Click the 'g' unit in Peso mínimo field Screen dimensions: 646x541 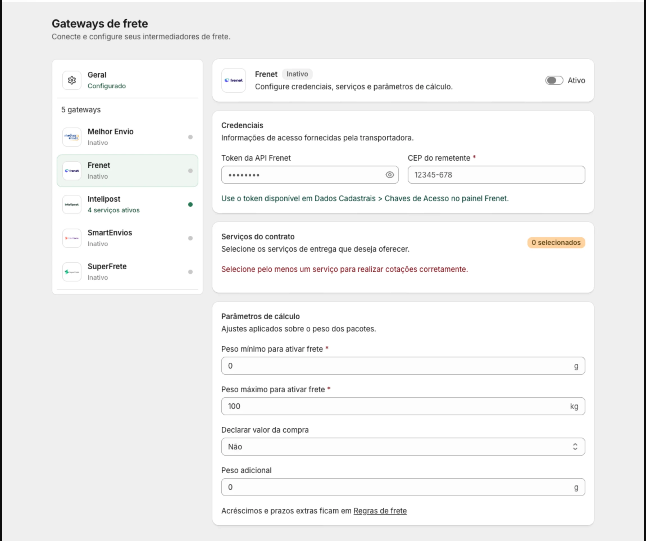tap(576, 366)
